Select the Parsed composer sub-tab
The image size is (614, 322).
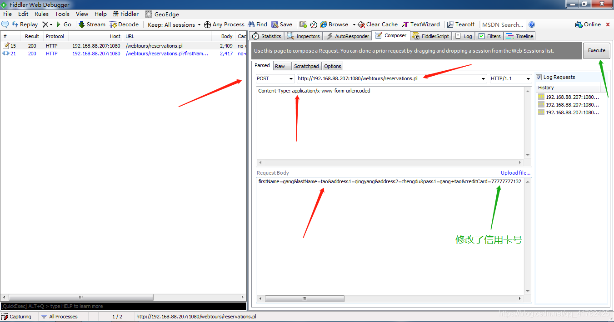pos(262,66)
